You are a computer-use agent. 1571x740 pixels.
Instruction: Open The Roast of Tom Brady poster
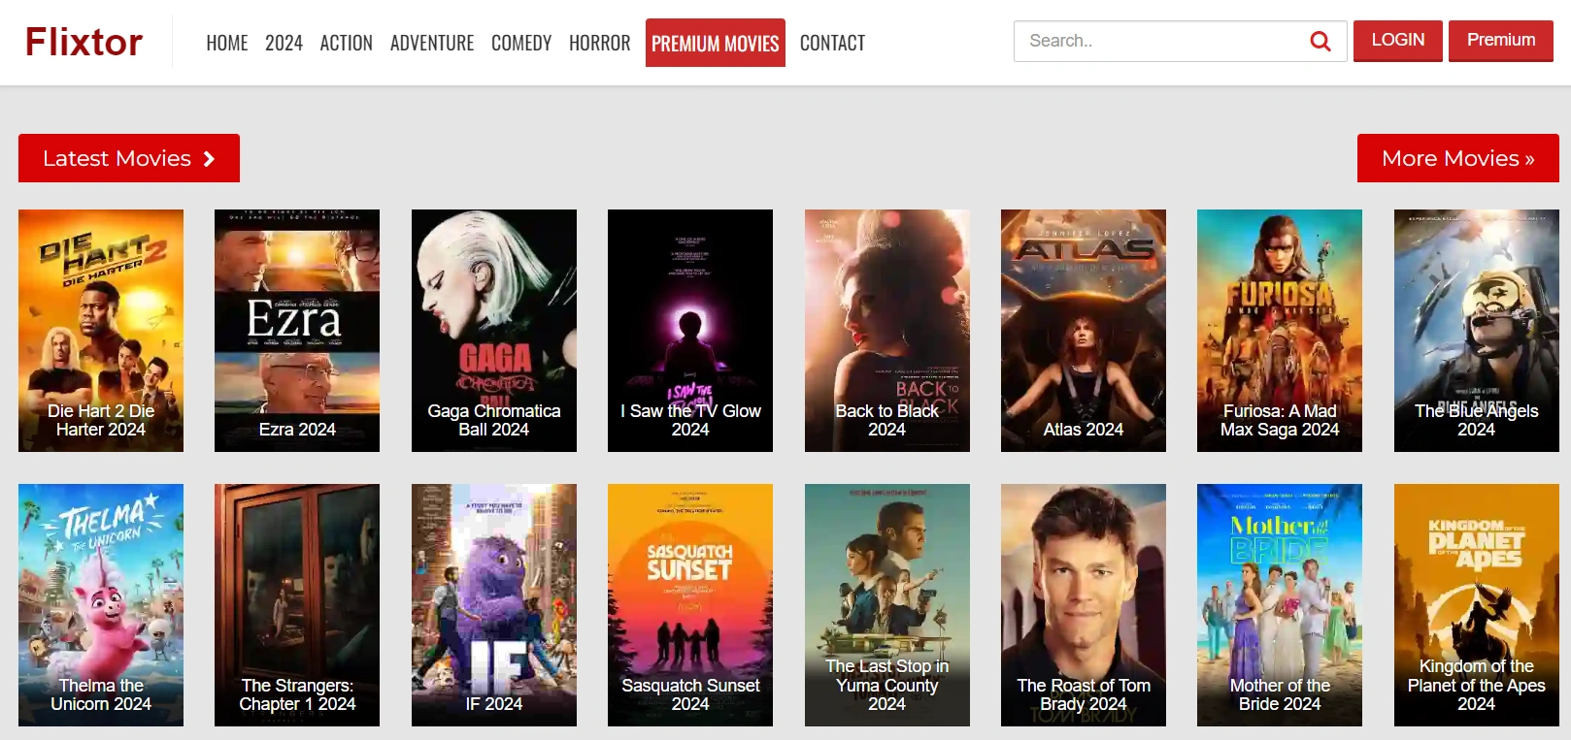click(x=1084, y=605)
